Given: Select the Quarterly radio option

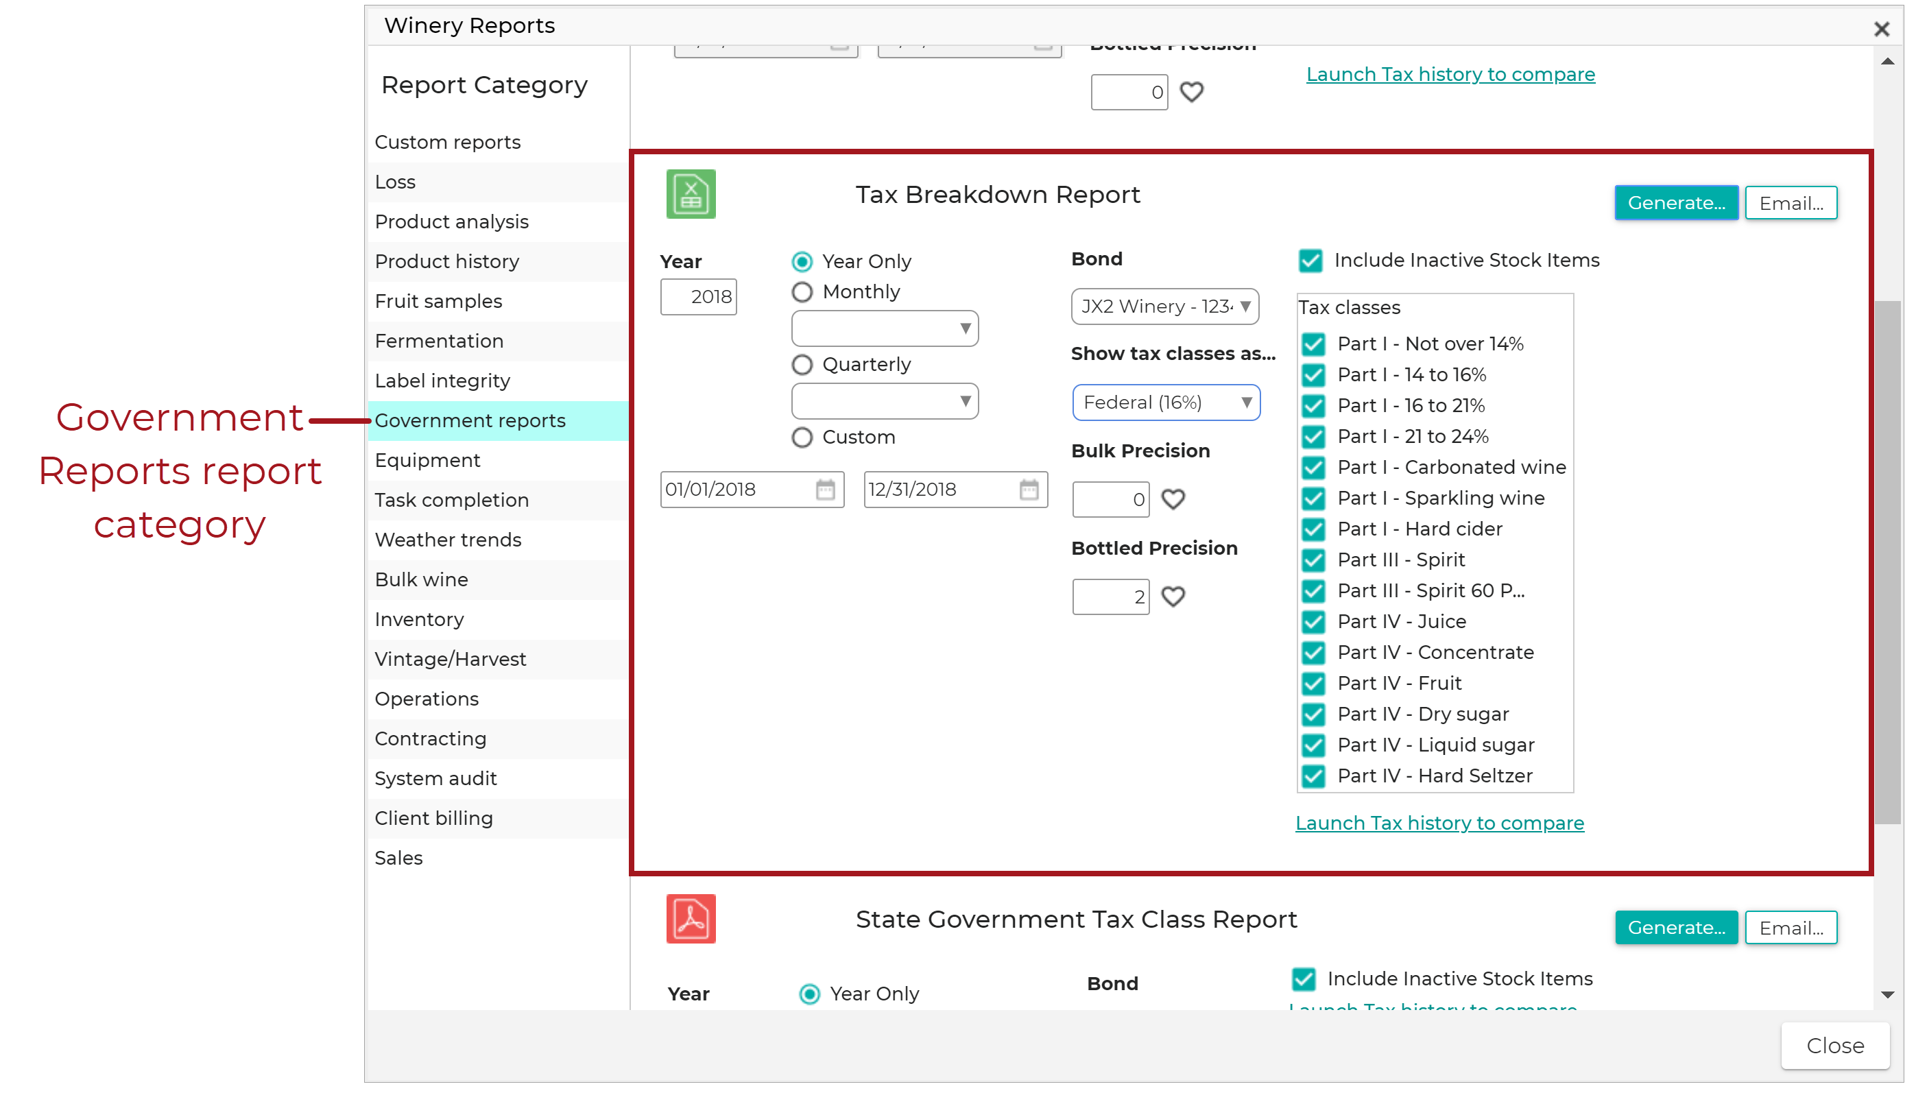Looking at the screenshot, I should tap(802, 365).
